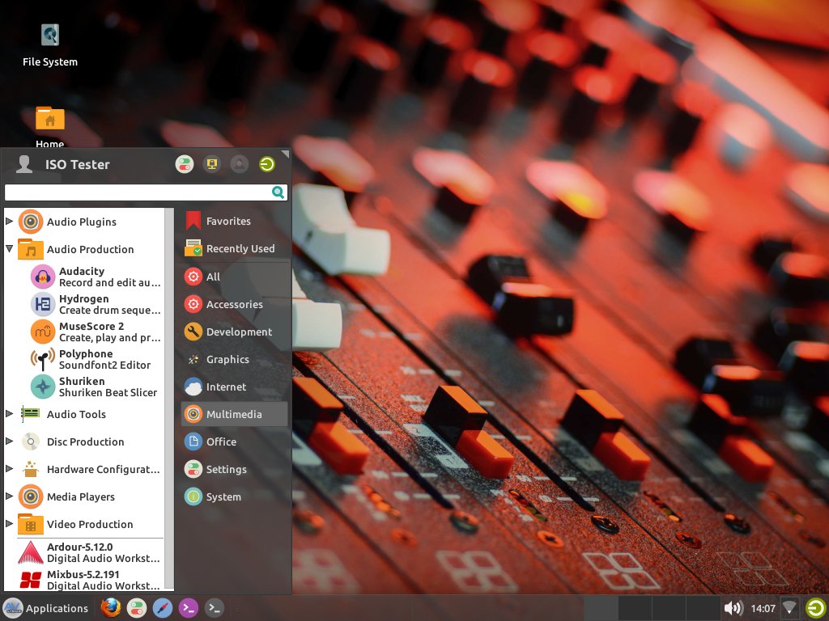Click the green log out icon in menu header
This screenshot has height=621, width=829.
coord(267,164)
